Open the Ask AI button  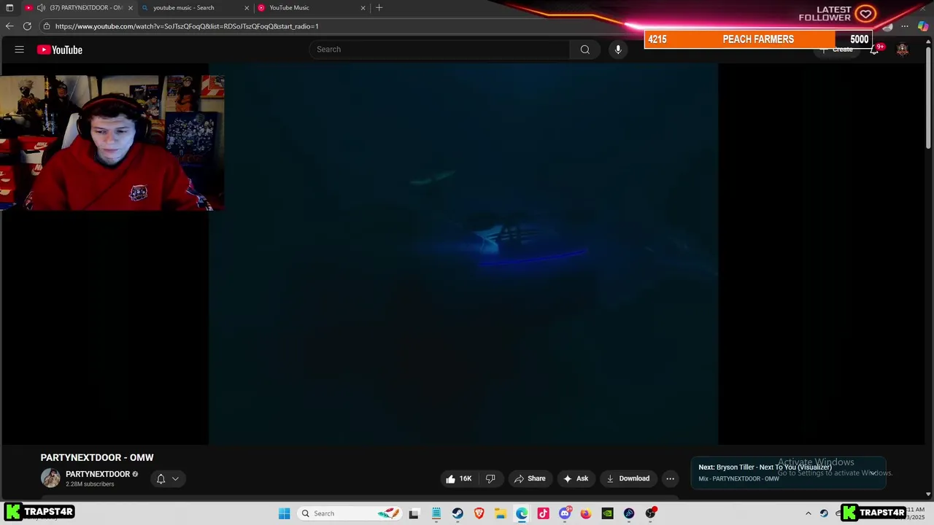coord(576,478)
